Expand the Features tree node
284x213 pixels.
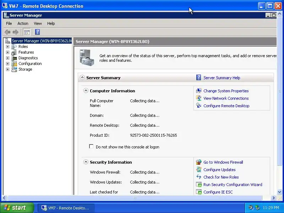coord(7,52)
